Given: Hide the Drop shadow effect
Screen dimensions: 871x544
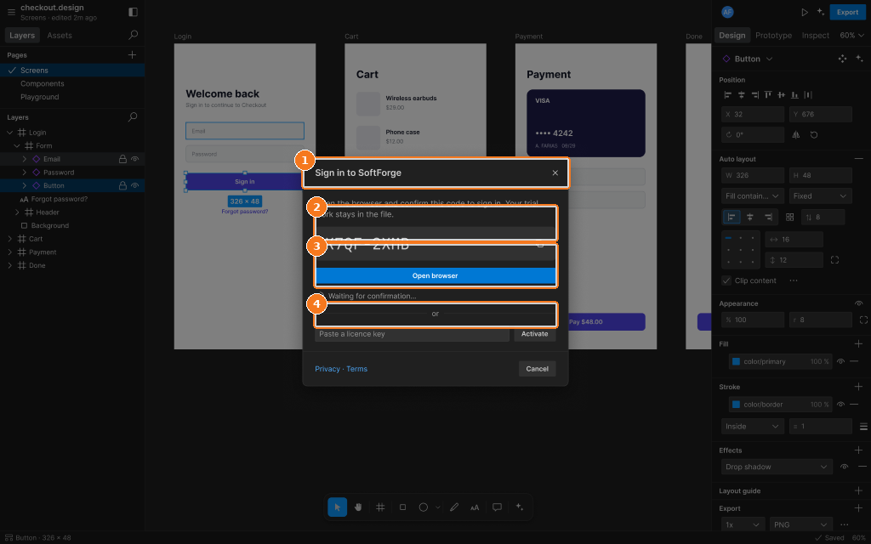Looking at the screenshot, I should (844, 467).
